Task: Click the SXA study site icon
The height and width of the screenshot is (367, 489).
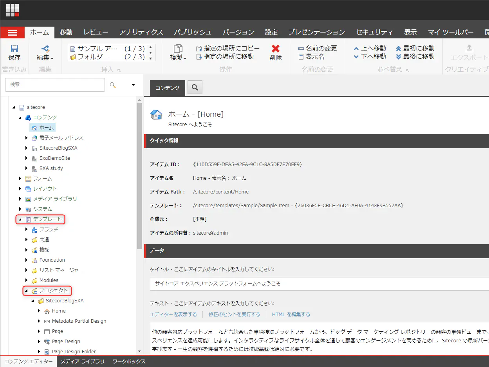Action: pos(34,168)
